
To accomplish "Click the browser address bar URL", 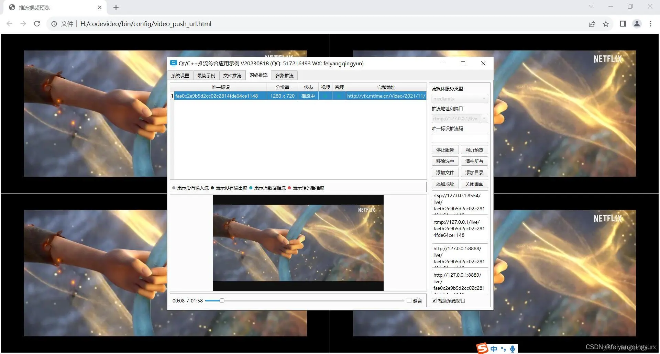I will pyautogui.click(x=146, y=24).
